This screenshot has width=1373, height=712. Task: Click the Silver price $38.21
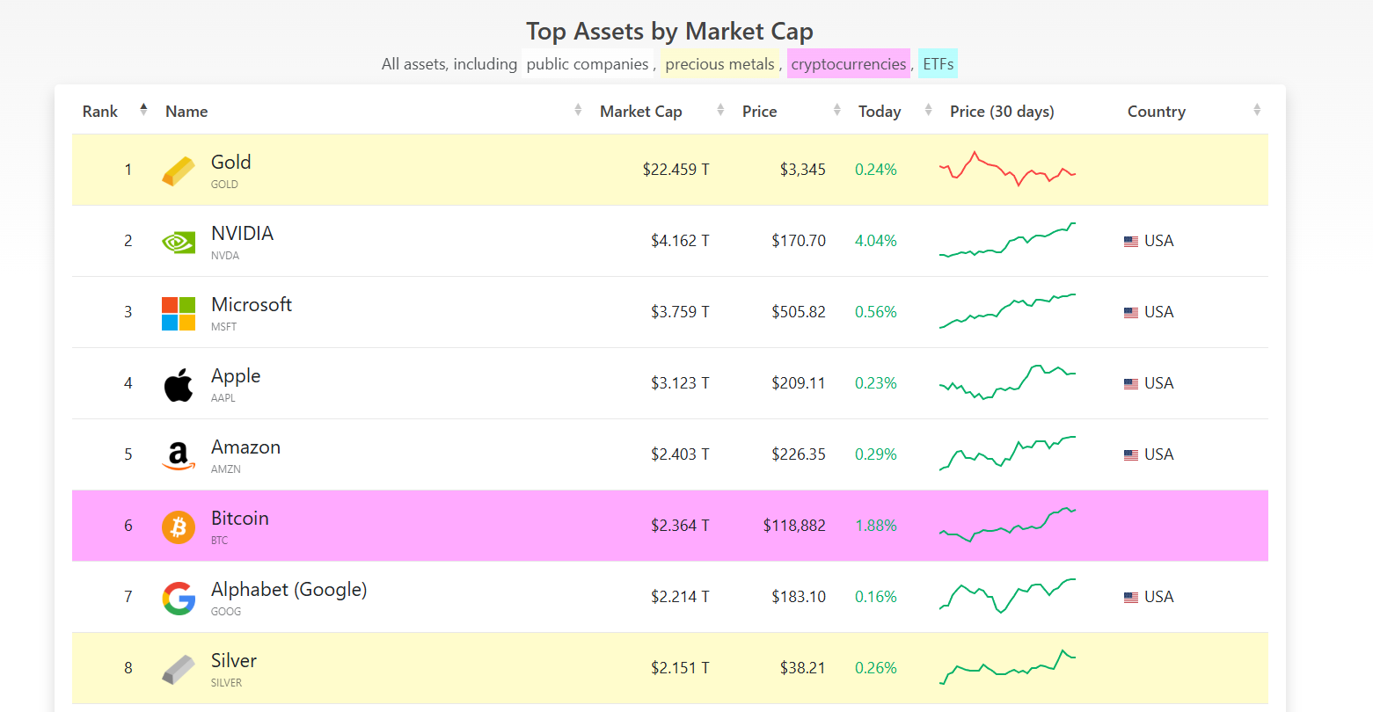803,668
